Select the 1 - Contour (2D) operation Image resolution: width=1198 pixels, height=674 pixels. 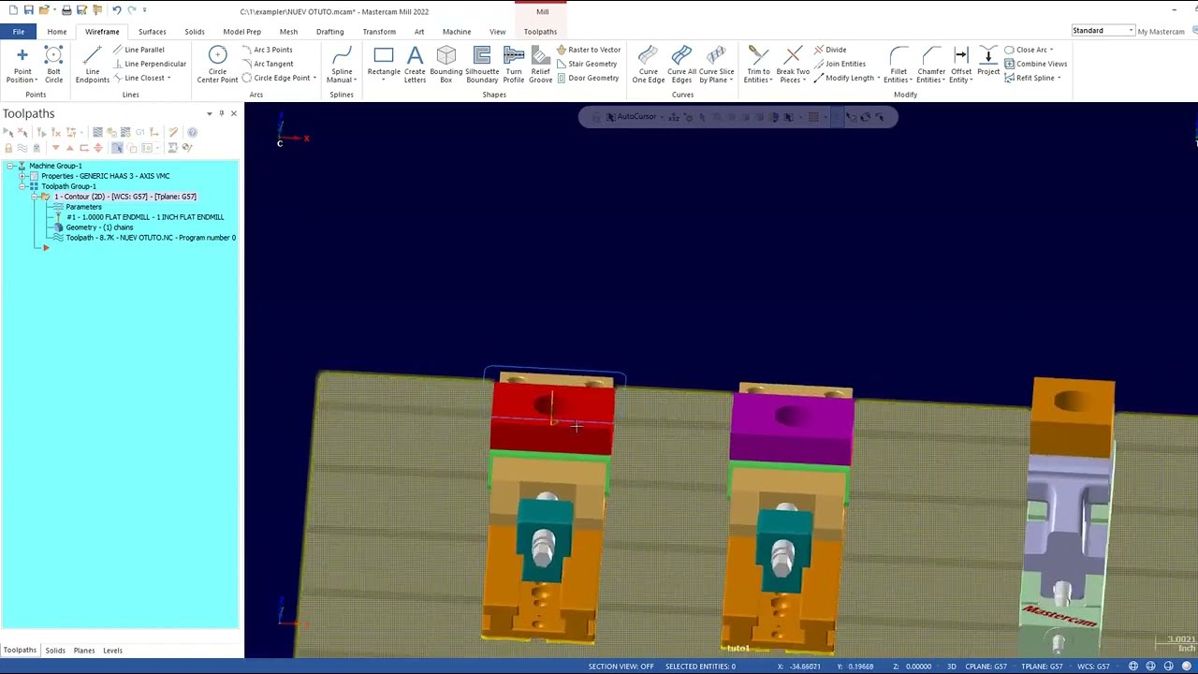point(125,197)
